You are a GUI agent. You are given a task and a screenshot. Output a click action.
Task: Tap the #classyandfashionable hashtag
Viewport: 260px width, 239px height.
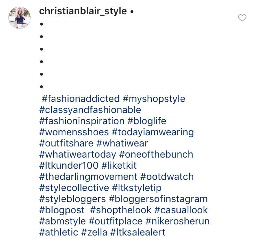(90, 110)
